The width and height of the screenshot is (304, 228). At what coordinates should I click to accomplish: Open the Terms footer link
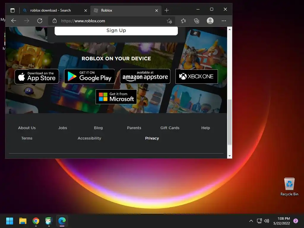[27, 138]
